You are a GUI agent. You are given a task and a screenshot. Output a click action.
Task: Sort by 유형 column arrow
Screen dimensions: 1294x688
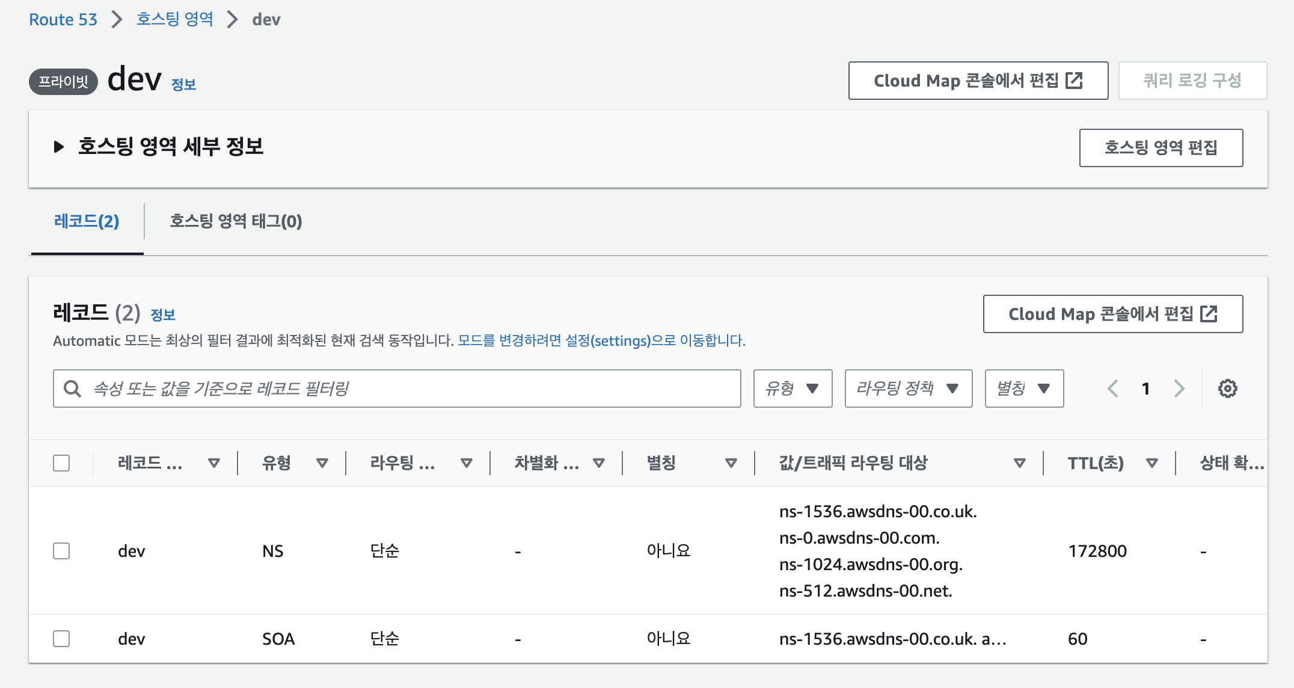(322, 463)
